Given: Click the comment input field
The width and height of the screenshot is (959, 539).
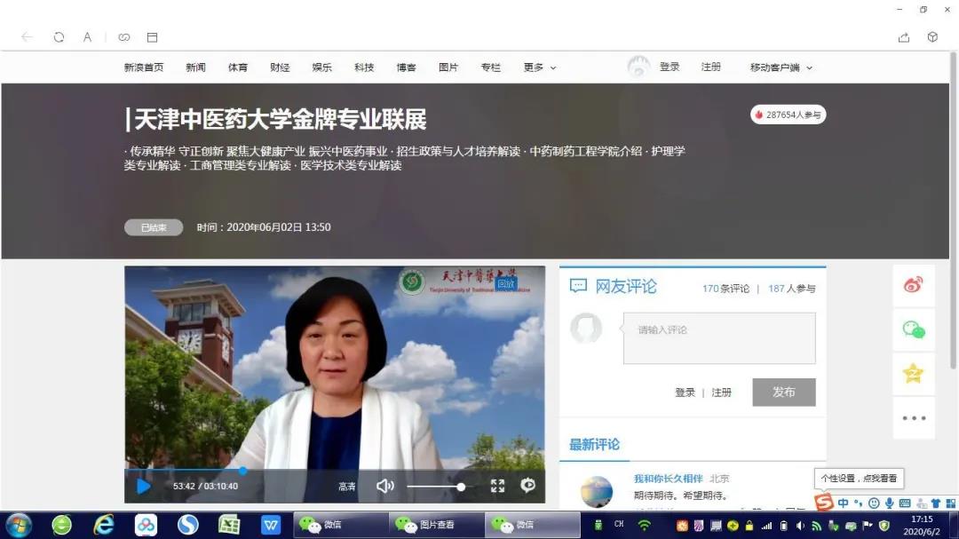Looking at the screenshot, I should pos(718,338).
